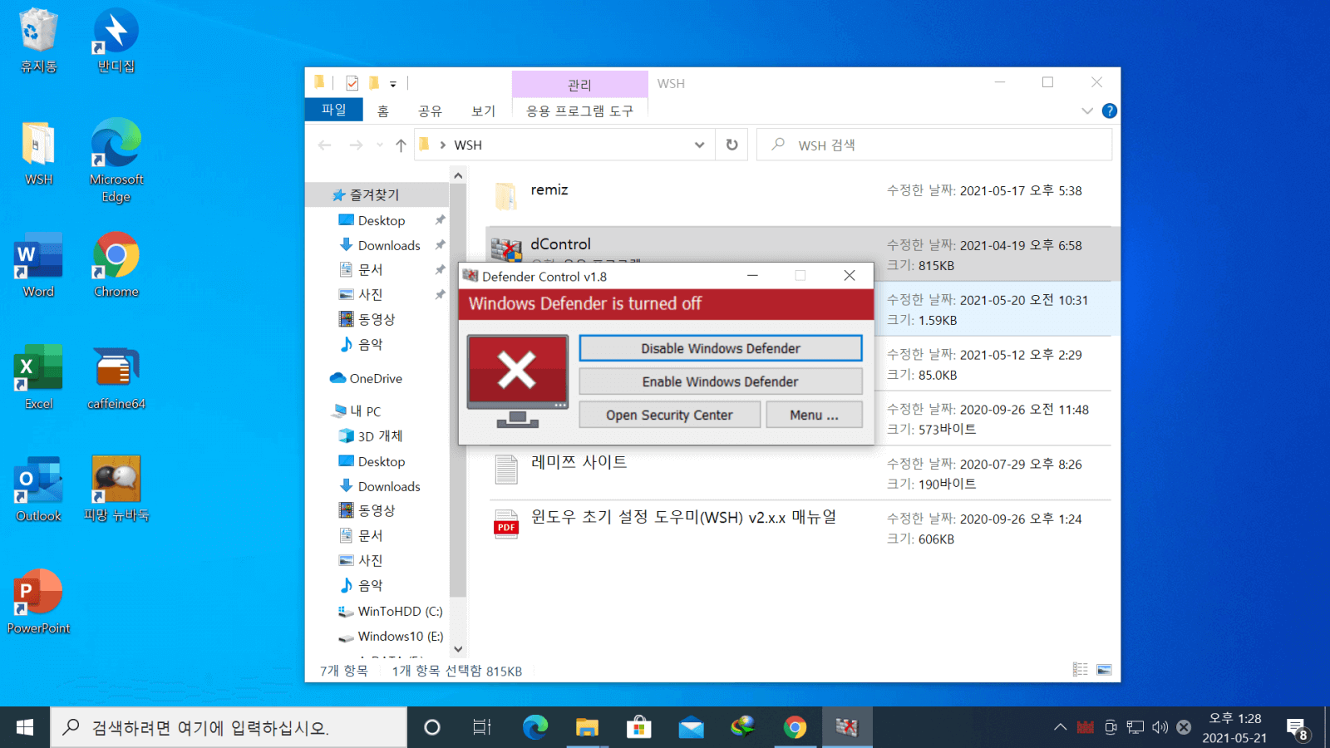Screen dimensions: 1330x748
Task: Click Disable Windows Defender button
Action: tap(721, 348)
